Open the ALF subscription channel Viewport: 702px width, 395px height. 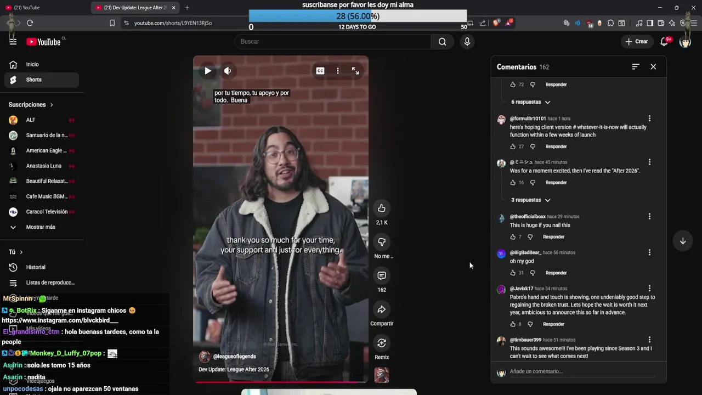pyautogui.click(x=42, y=120)
